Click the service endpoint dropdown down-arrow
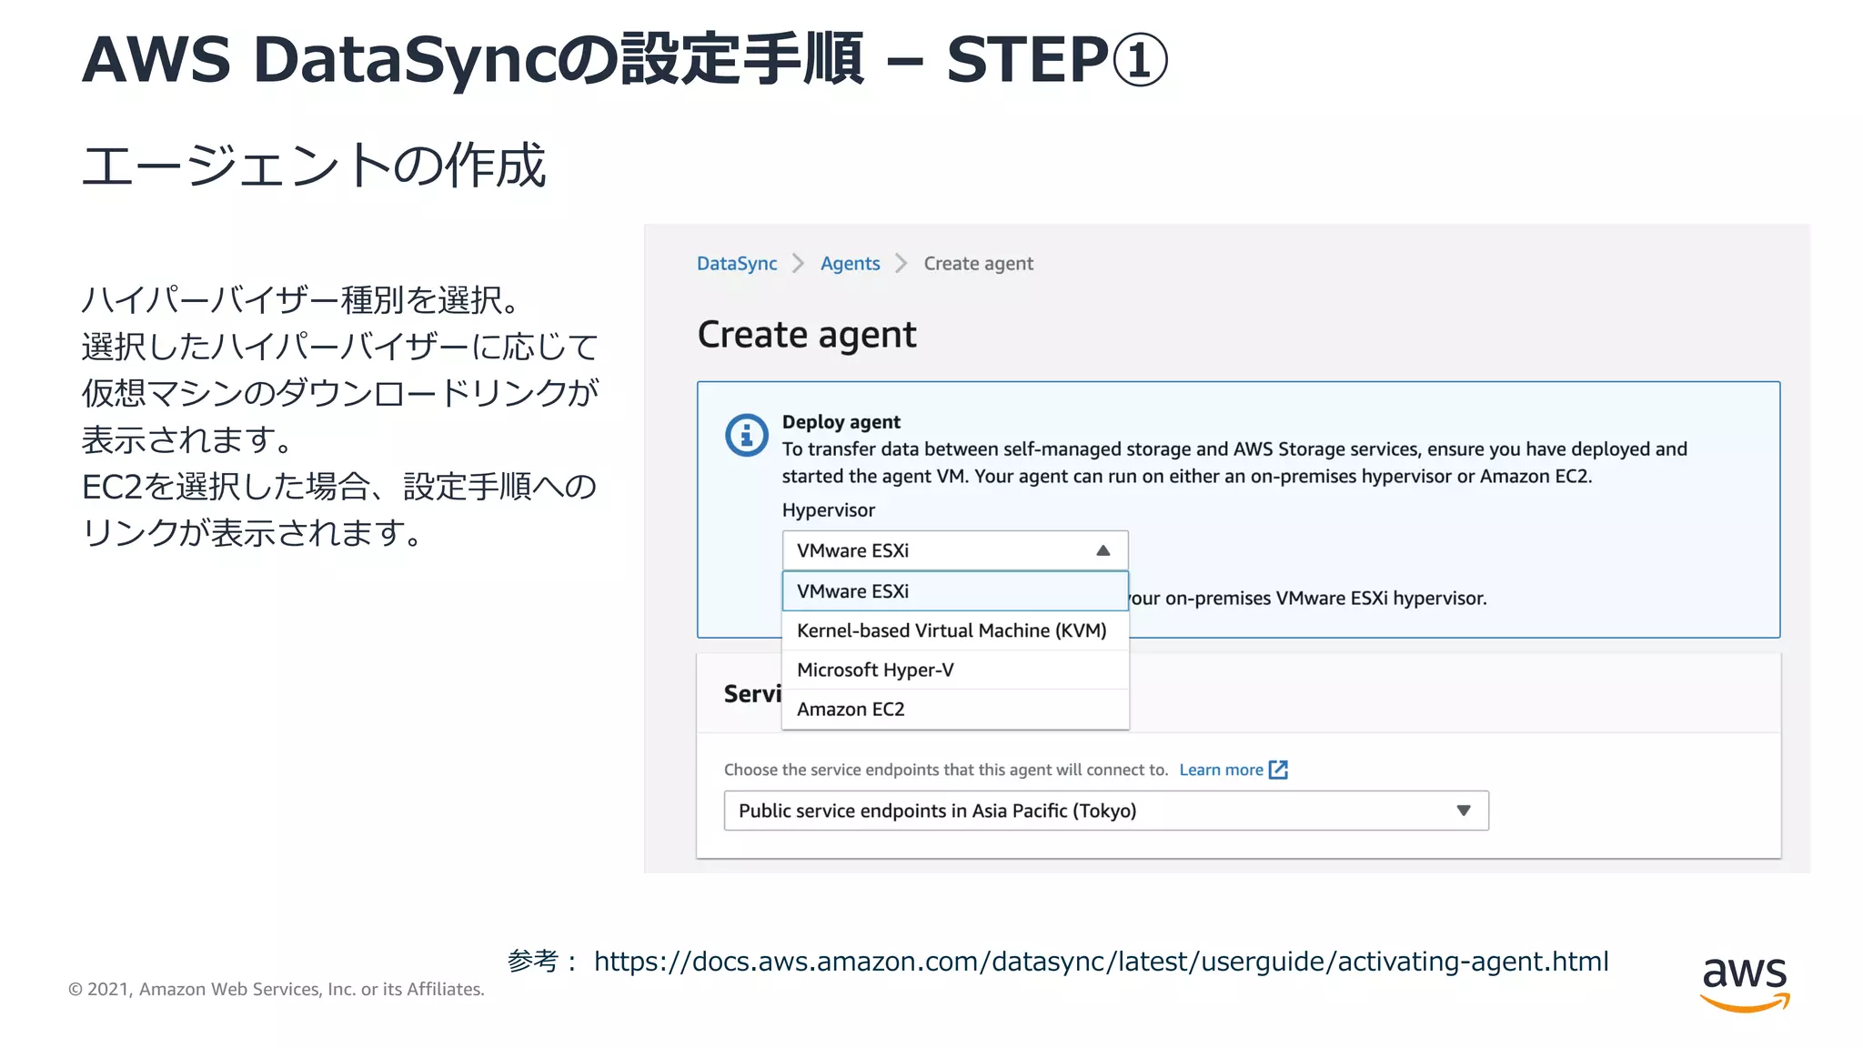Viewport: 1863px width, 1048px height. [x=1464, y=811]
